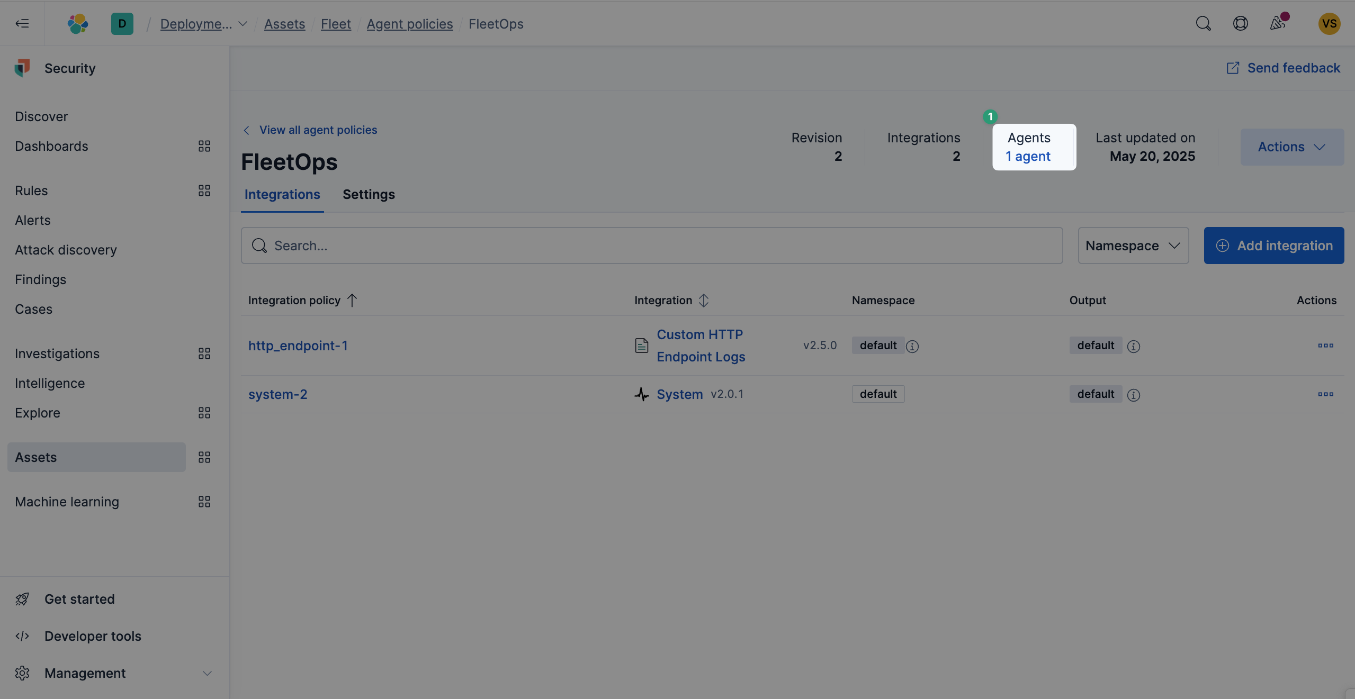Open Investigations in the sidebar

click(57, 353)
